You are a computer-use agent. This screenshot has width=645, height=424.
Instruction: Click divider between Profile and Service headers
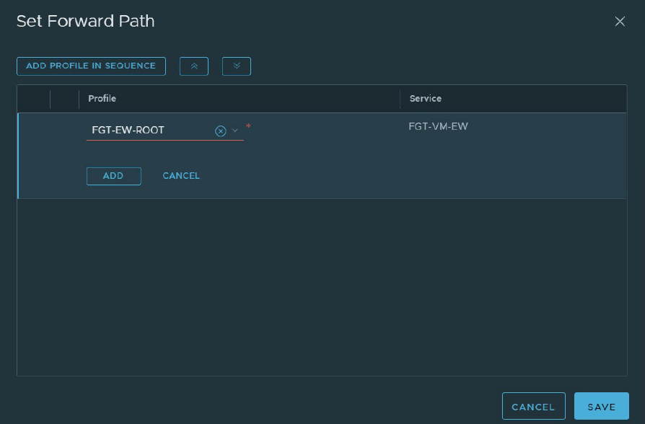[400, 99]
